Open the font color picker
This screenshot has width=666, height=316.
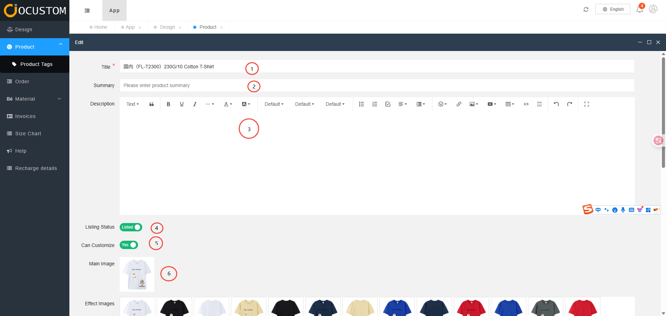228,104
